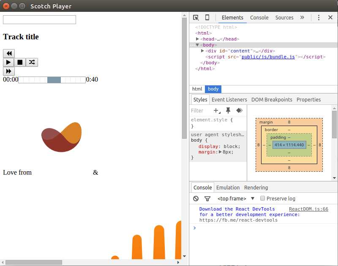Open public/js/bundle.js script link

click(268, 57)
